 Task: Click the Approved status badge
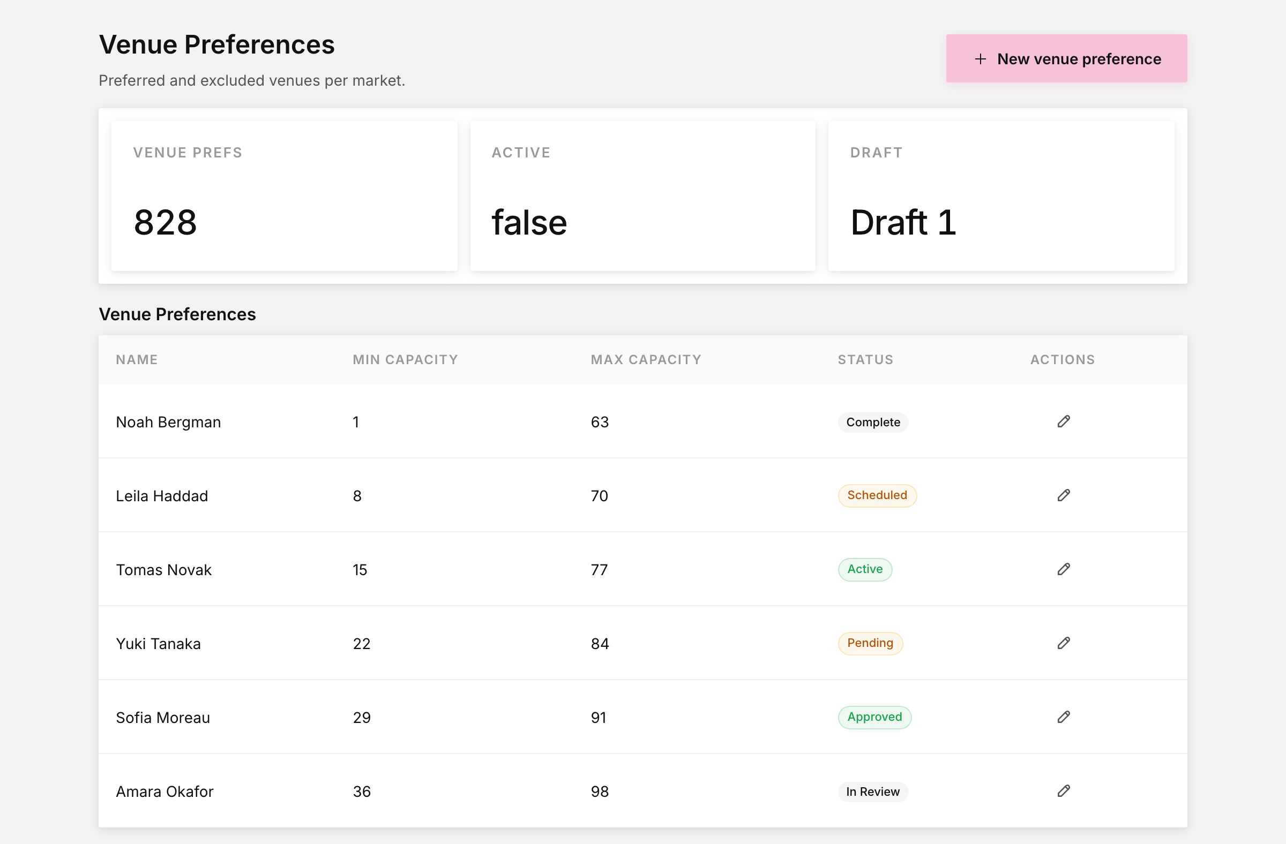874,718
